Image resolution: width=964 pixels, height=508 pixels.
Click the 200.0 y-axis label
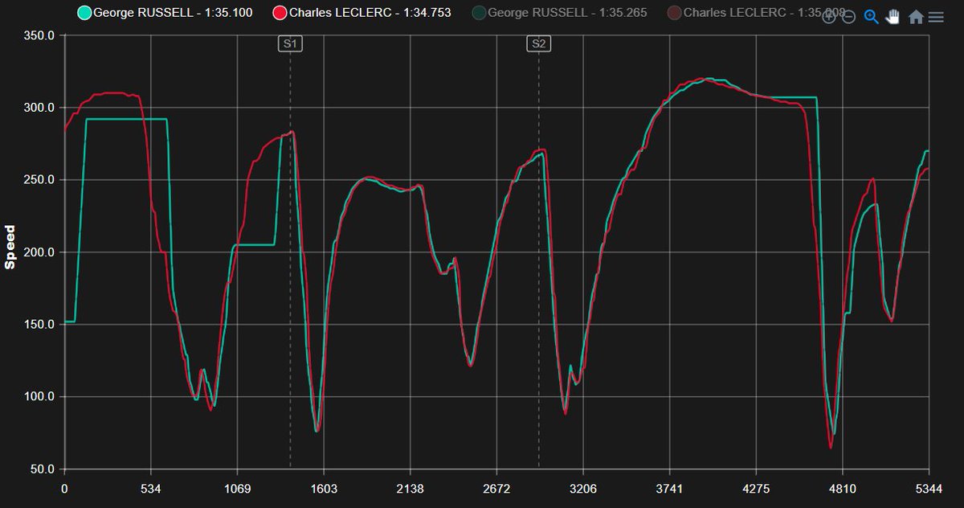coord(39,252)
